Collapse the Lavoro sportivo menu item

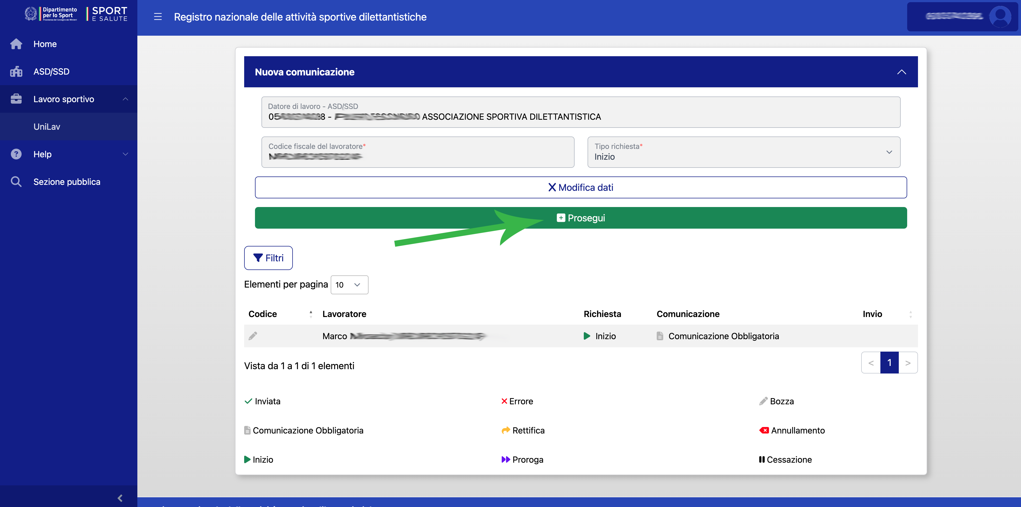pos(125,99)
